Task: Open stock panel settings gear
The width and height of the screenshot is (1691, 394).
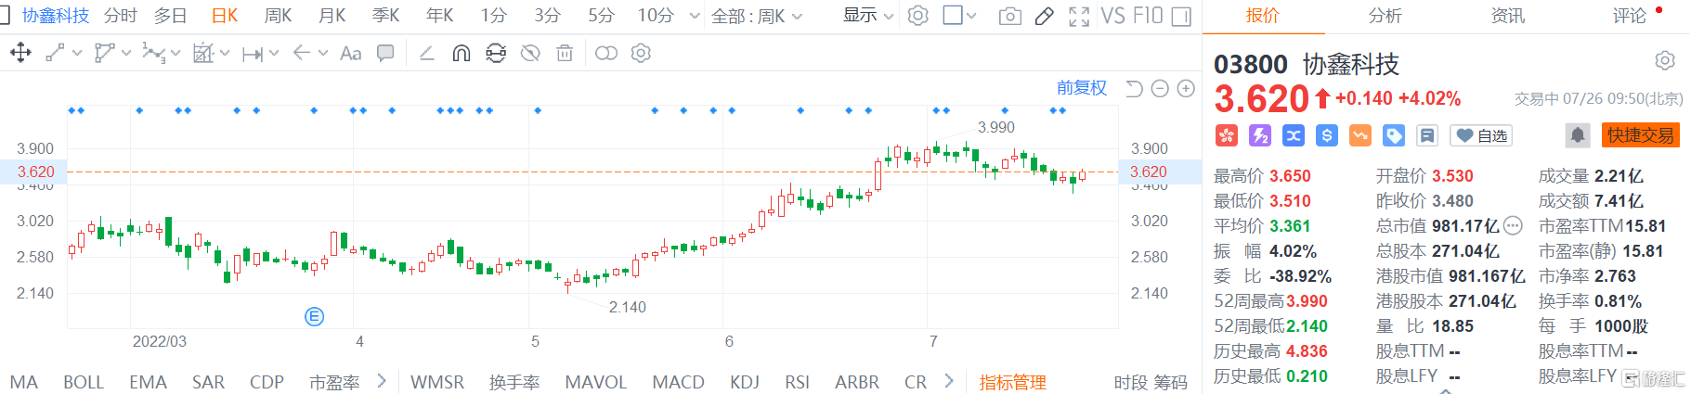Action: (x=1665, y=60)
